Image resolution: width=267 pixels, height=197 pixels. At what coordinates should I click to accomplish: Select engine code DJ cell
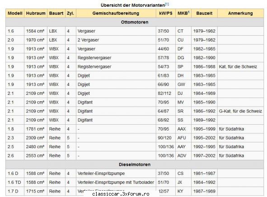click(x=183, y=94)
